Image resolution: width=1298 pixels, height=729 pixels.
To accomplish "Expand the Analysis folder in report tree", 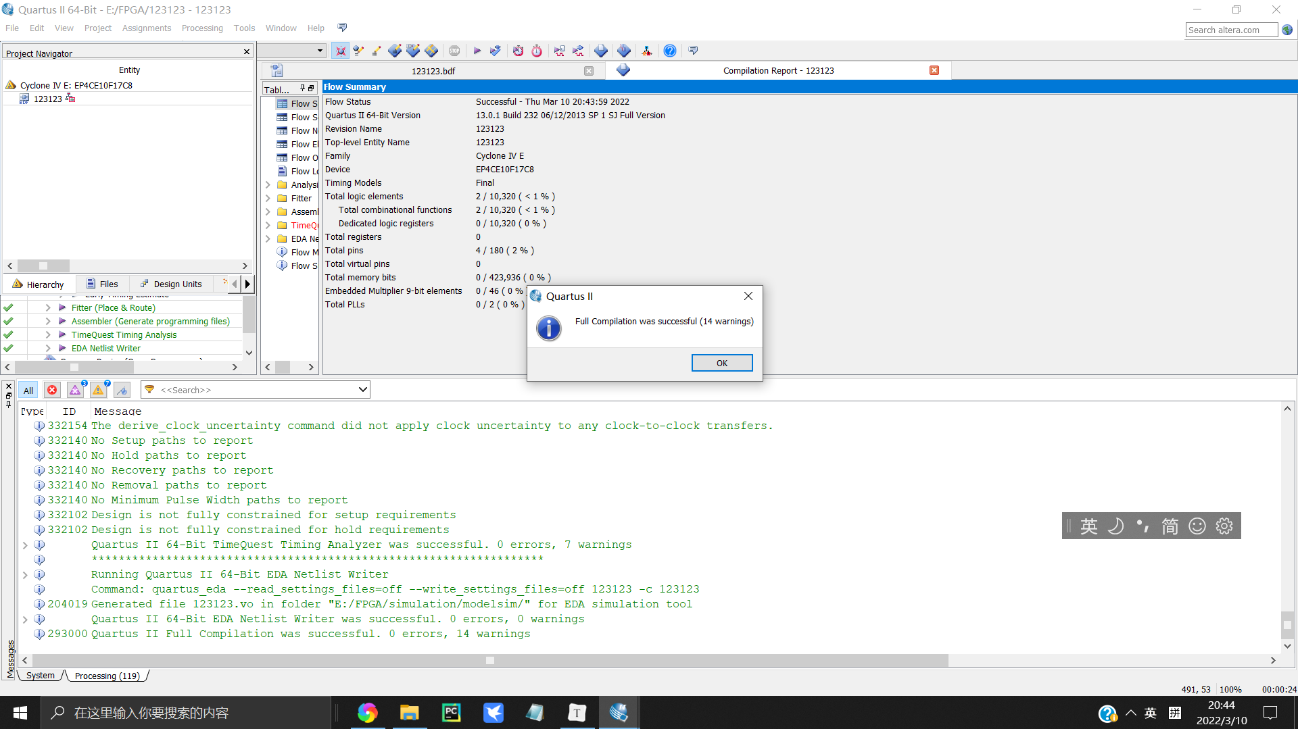I will pyautogui.click(x=268, y=184).
